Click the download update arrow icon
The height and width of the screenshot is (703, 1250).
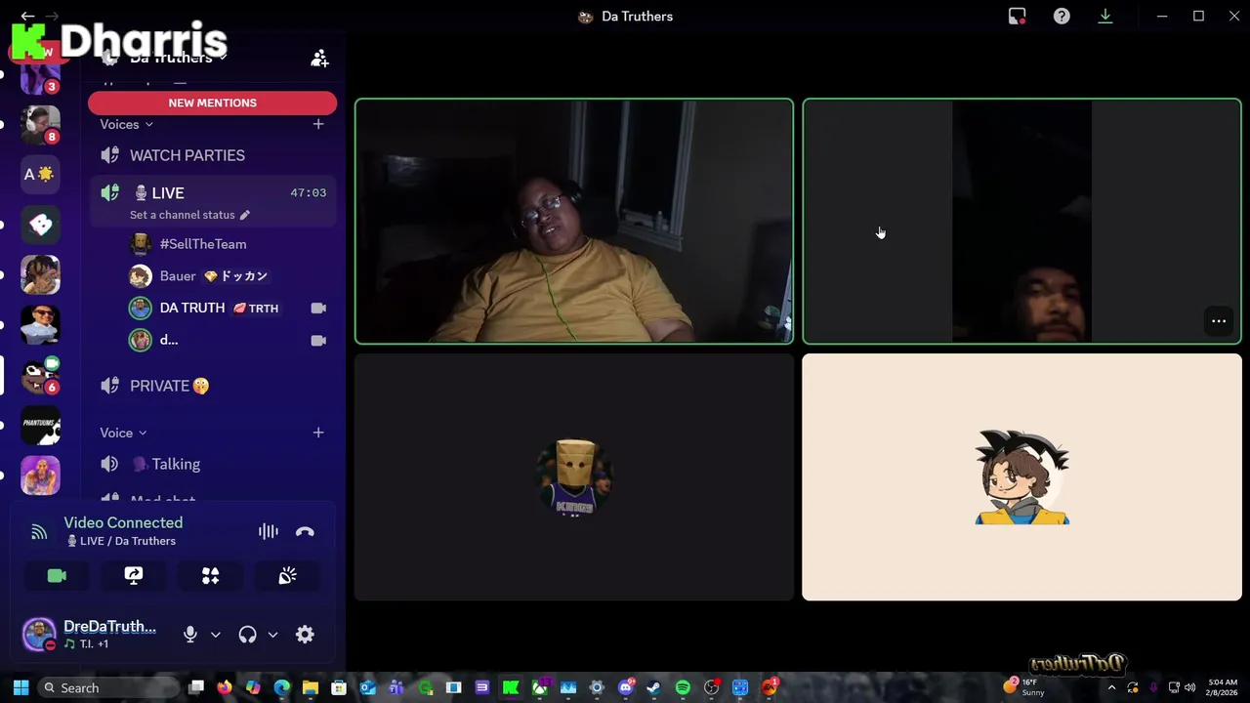[x=1105, y=16]
